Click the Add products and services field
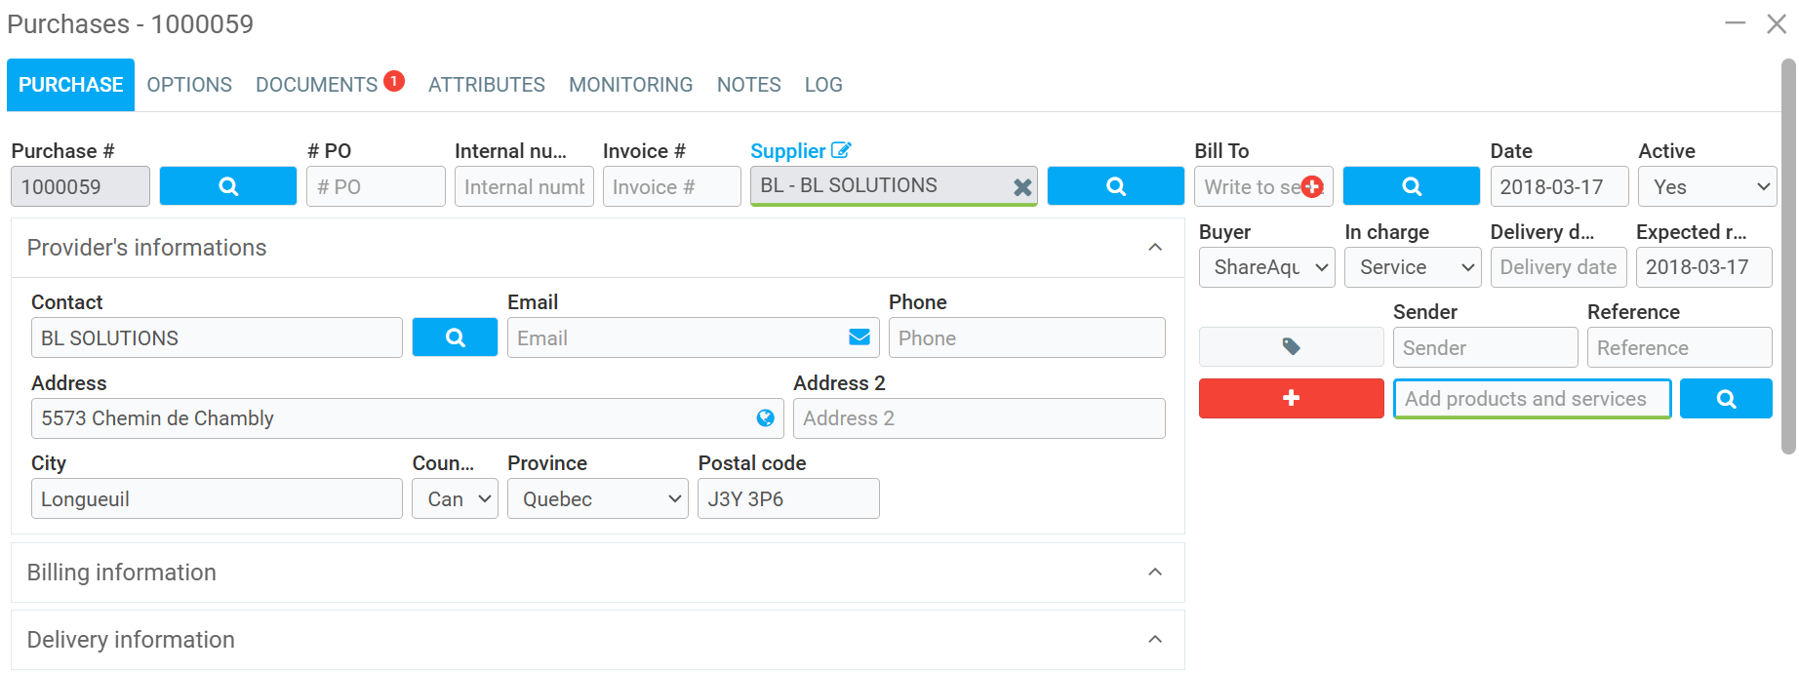The height and width of the screenshot is (673, 1799). pos(1531,399)
